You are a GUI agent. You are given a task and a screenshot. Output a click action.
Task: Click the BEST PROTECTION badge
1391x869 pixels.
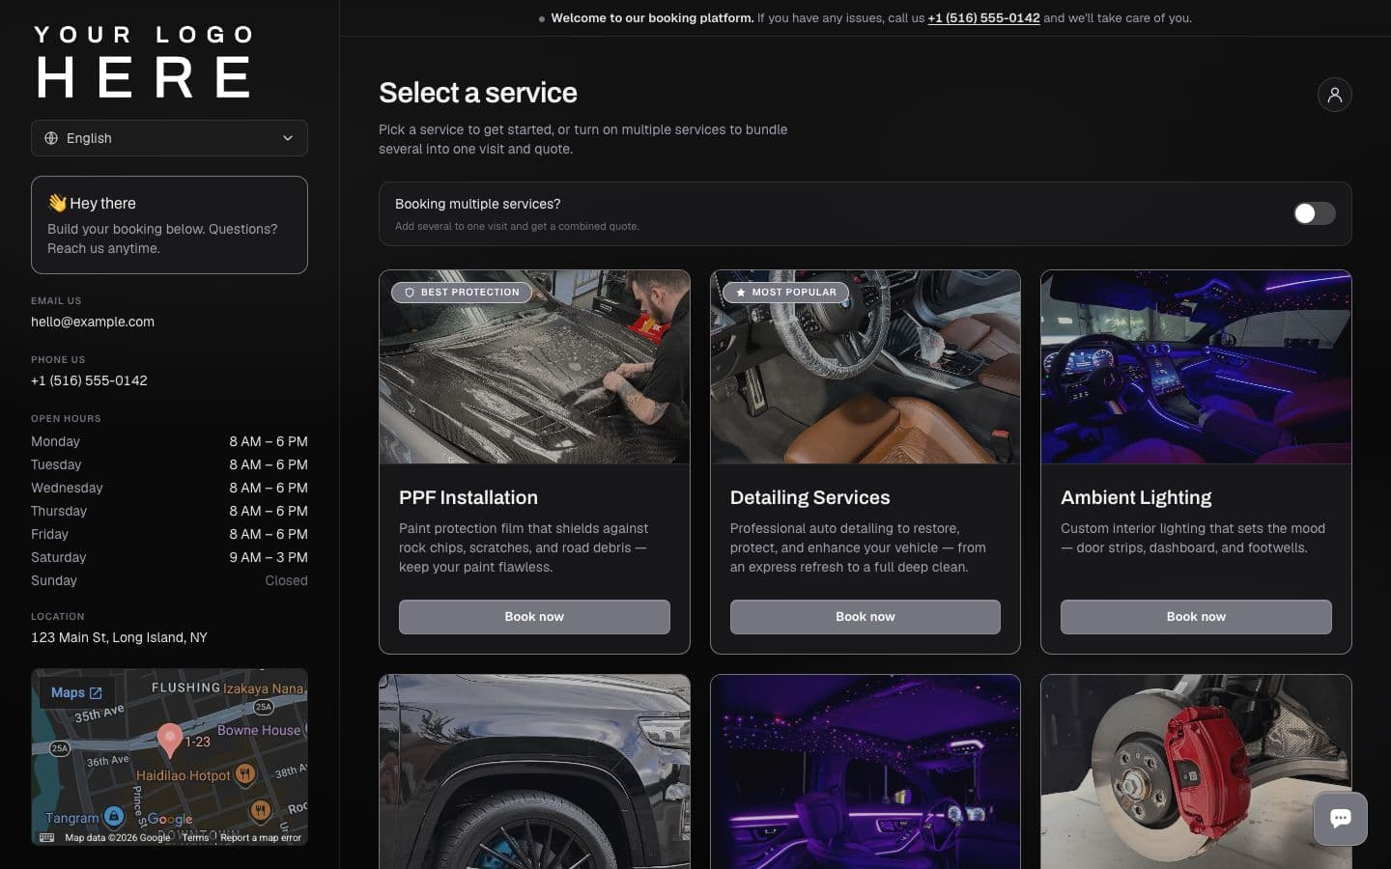[462, 292]
